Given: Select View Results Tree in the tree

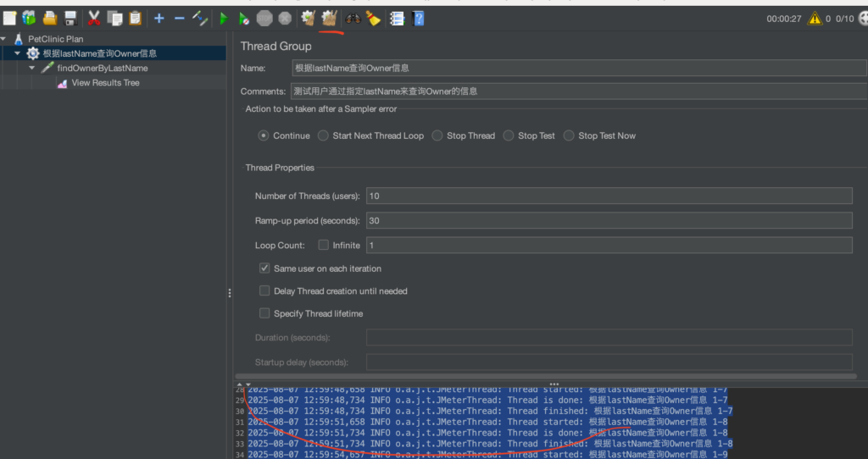Looking at the screenshot, I should point(105,83).
